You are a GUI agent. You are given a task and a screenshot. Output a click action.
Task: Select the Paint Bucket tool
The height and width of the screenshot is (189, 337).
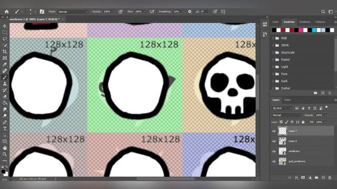point(5,103)
